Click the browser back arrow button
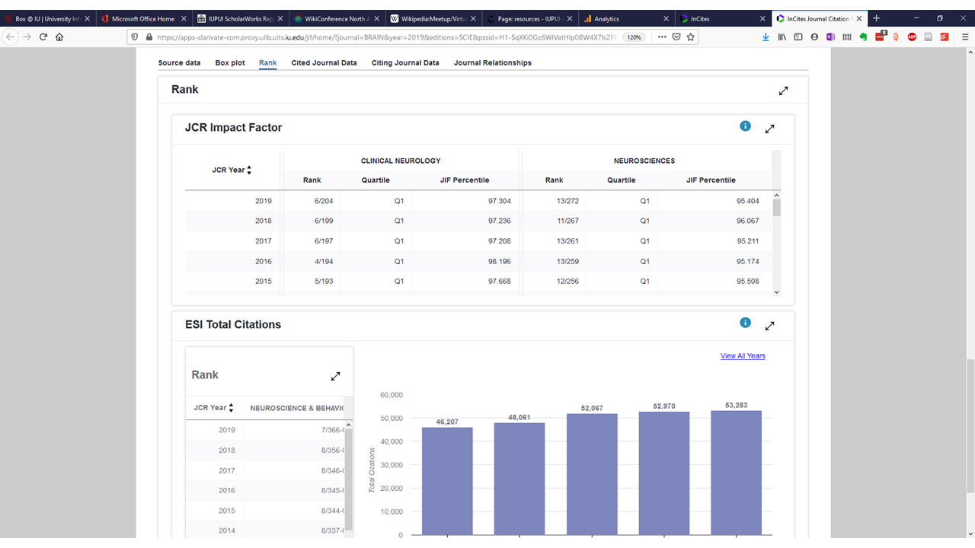 pos(11,37)
